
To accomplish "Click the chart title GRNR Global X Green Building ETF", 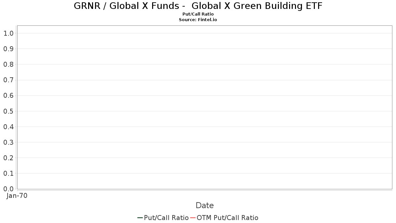I will coord(198,6).
